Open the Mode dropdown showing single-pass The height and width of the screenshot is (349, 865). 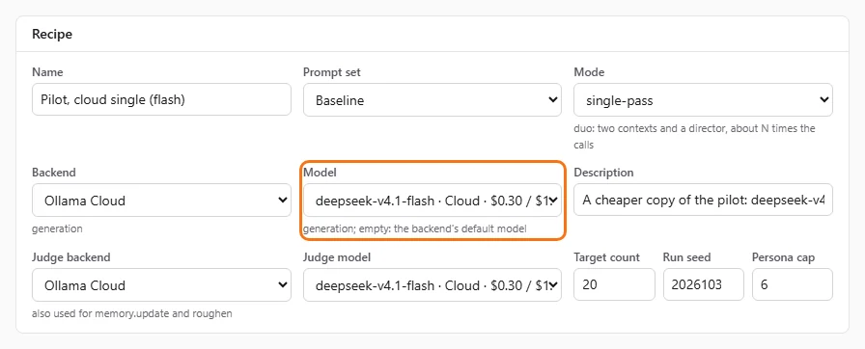704,99
